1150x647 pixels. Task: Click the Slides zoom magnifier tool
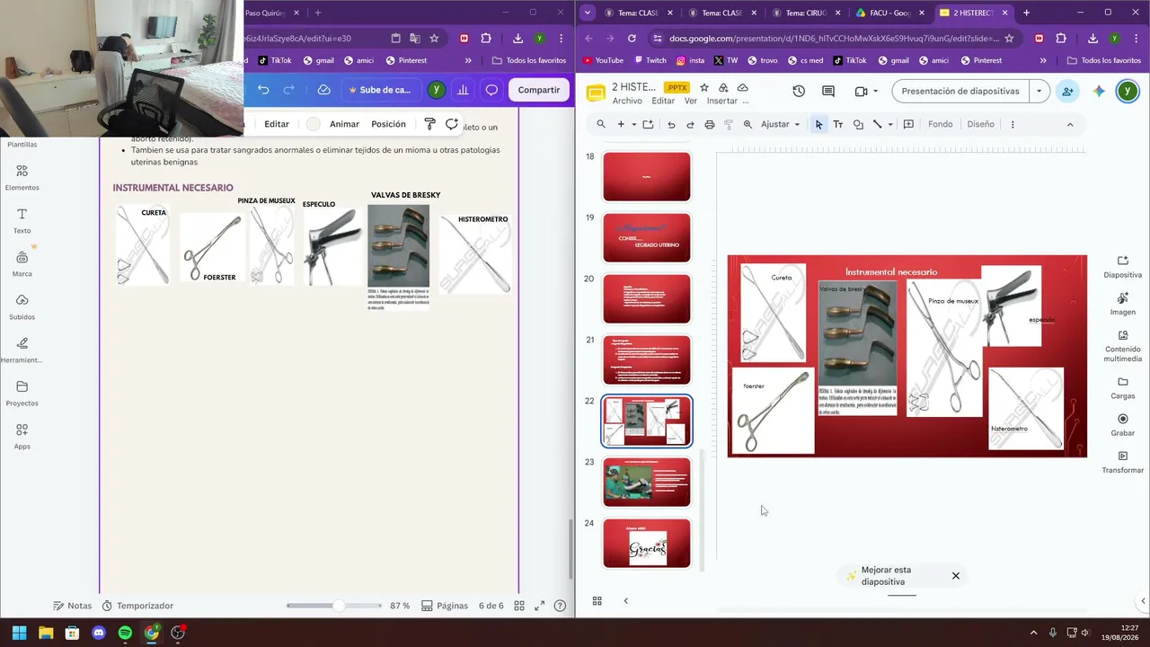[x=747, y=124]
